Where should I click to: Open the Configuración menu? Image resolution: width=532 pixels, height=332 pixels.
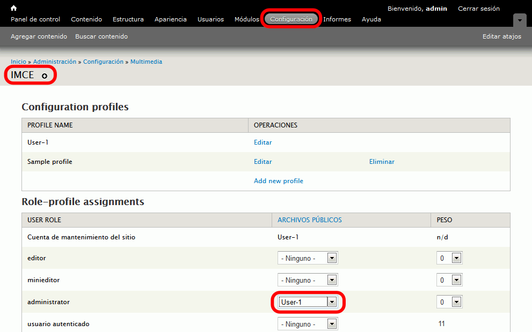click(291, 19)
